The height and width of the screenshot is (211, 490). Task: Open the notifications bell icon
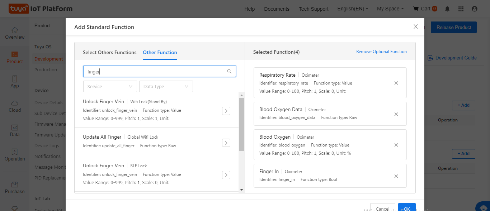coord(447,9)
